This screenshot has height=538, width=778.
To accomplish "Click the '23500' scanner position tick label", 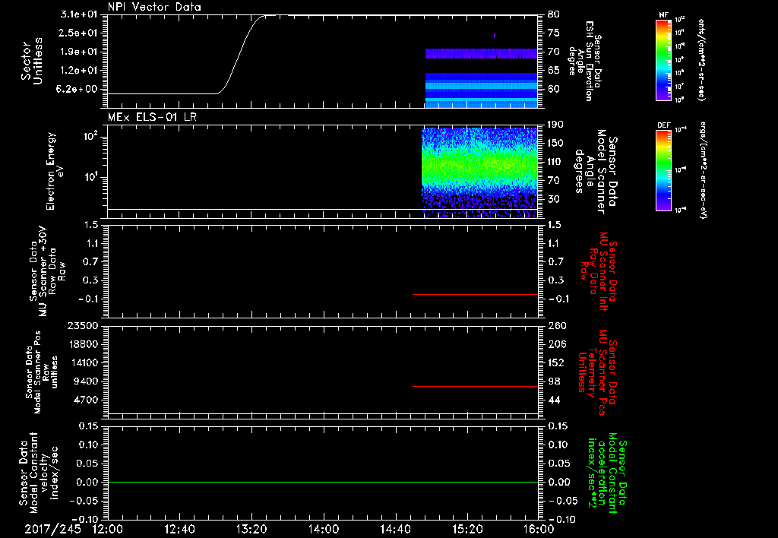I will click(82, 326).
